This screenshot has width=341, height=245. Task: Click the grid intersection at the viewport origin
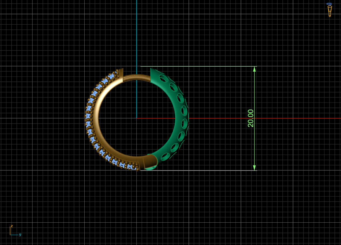(137, 118)
